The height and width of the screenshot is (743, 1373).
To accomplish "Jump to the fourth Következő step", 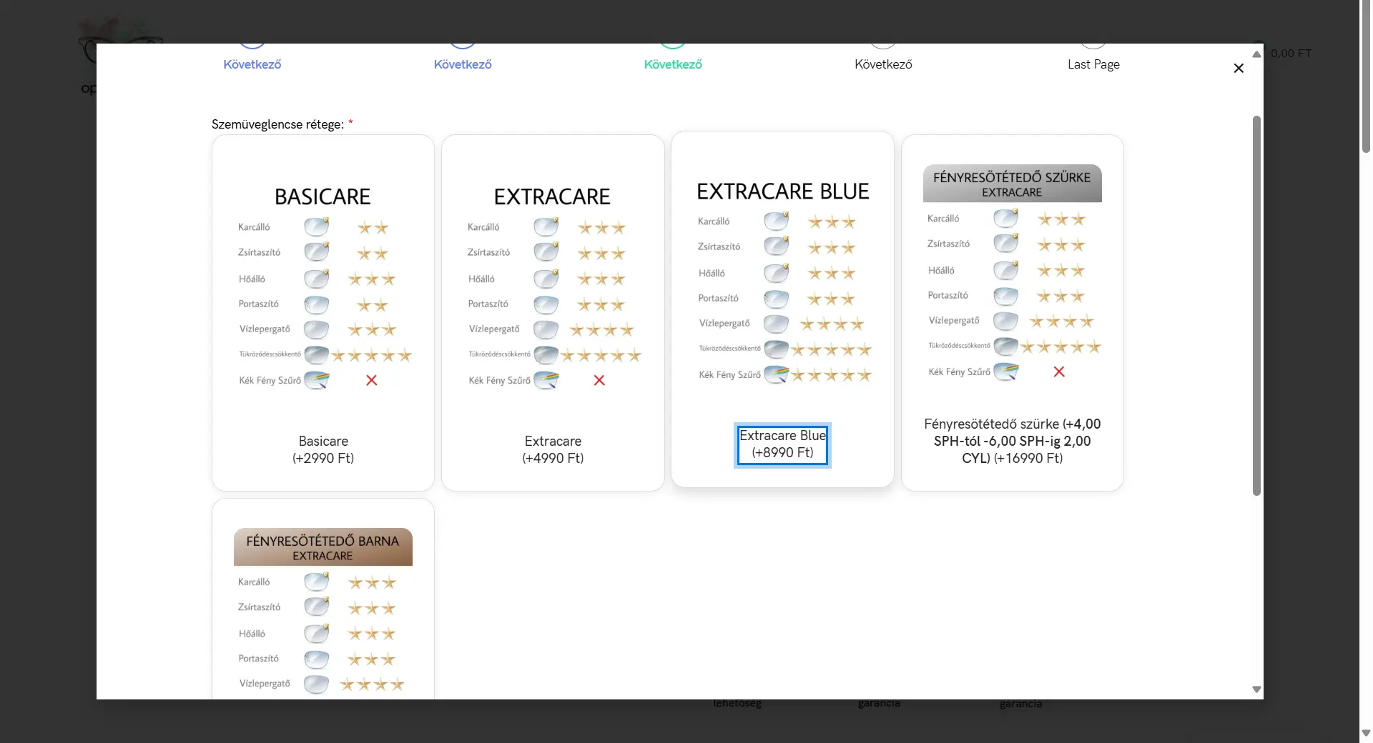I will pyautogui.click(x=882, y=64).
